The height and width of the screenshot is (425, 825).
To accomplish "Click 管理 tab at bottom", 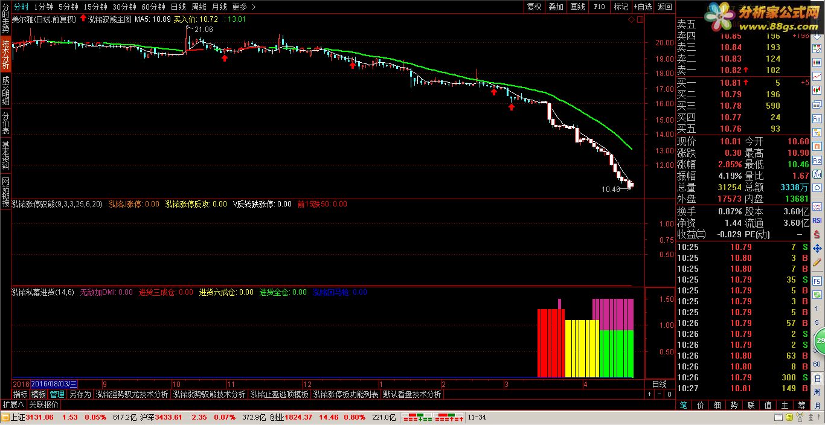I will click(x=57, y=394).
